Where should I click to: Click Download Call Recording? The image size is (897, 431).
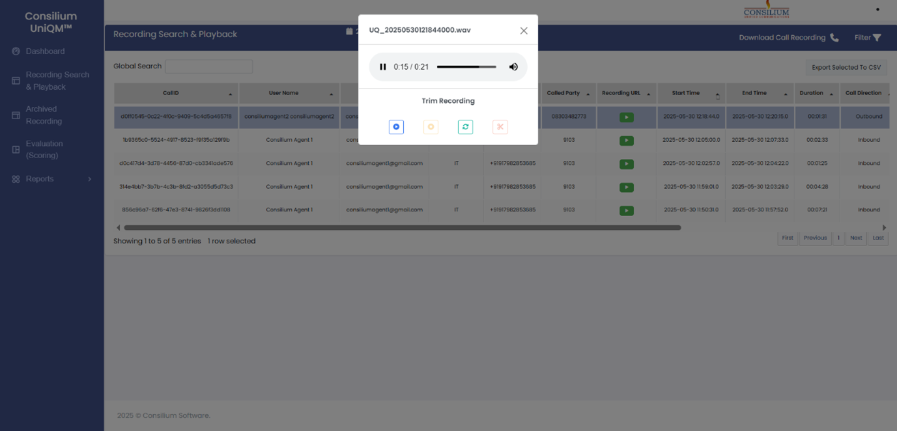coord(788,38)
